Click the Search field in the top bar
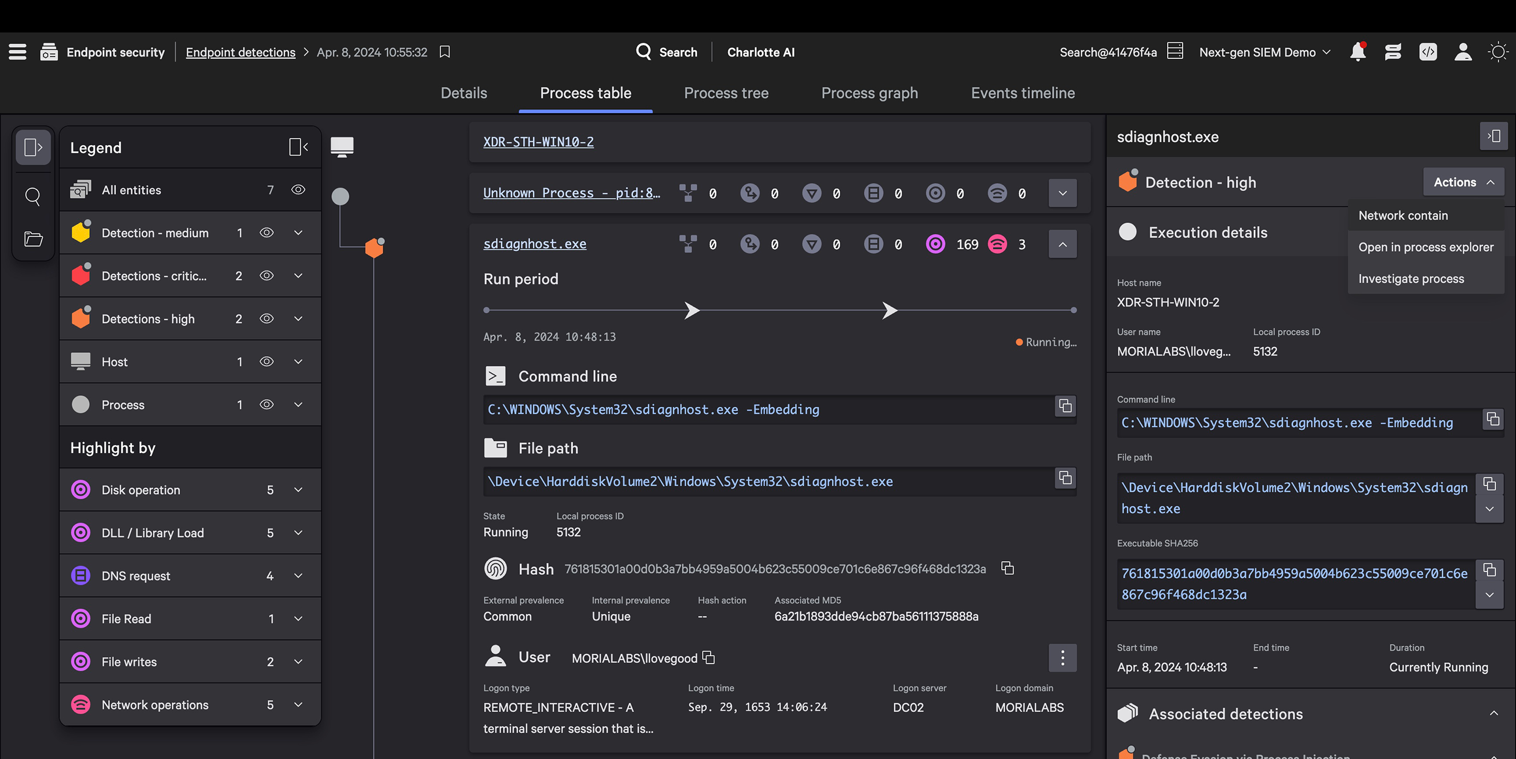Screen dimensions: 1516x759 668,52
